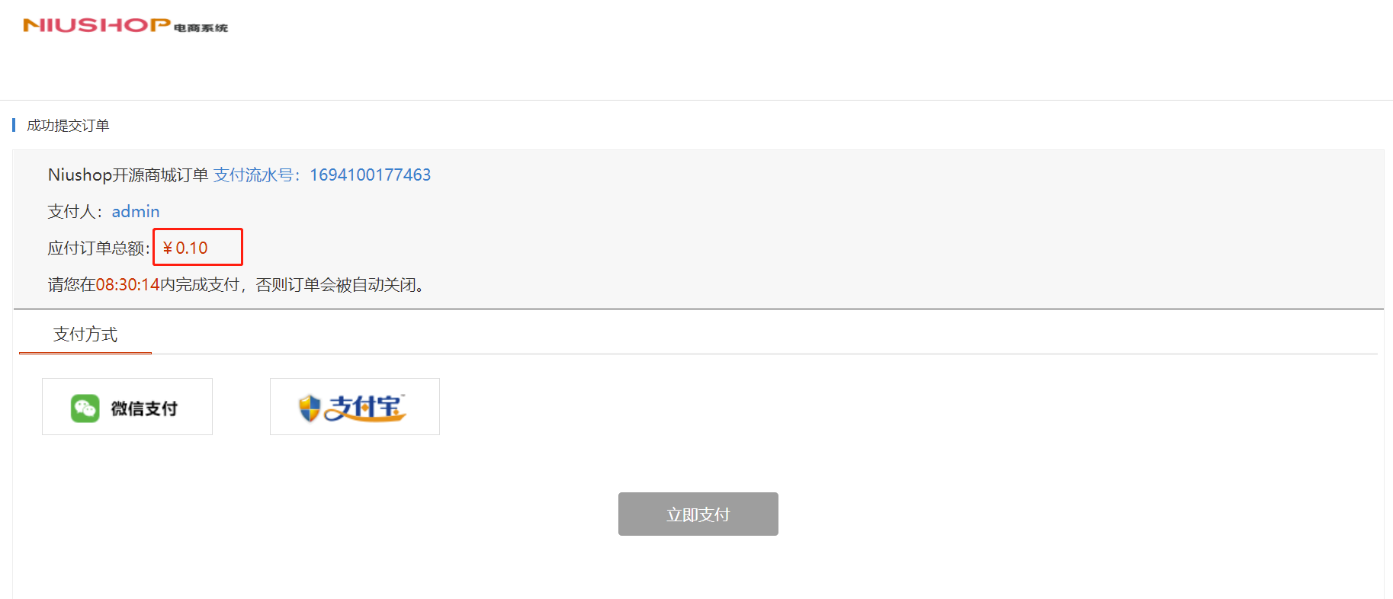1393x599 pixels.
Task: Click the 成功提交订单 heading
Action: [68, 126]
